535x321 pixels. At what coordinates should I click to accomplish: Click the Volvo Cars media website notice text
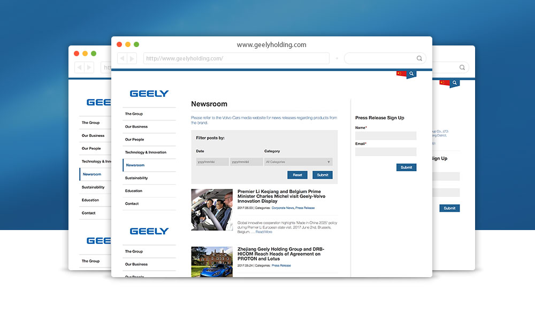[264, 120]
